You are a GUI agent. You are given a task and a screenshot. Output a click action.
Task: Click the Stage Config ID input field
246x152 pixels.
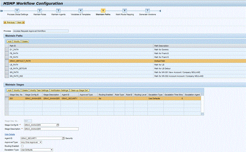click(x=40, y=125)
